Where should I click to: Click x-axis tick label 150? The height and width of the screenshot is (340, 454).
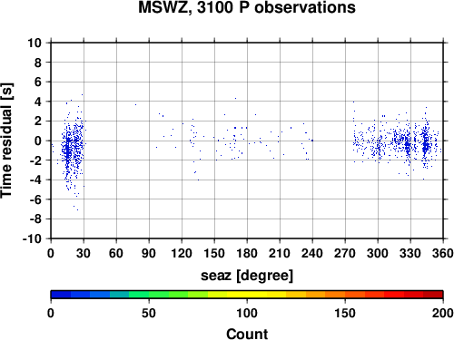point(214,253)
